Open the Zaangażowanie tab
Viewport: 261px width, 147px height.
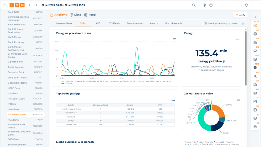tap(135, 23)
